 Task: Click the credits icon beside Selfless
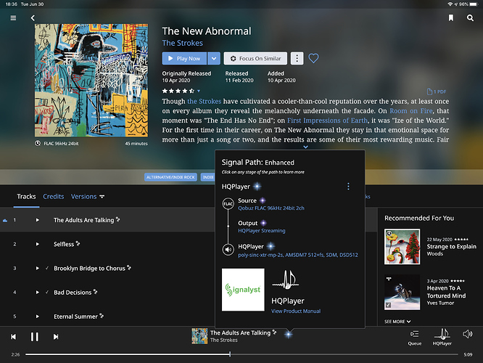(x=78, y=244)
